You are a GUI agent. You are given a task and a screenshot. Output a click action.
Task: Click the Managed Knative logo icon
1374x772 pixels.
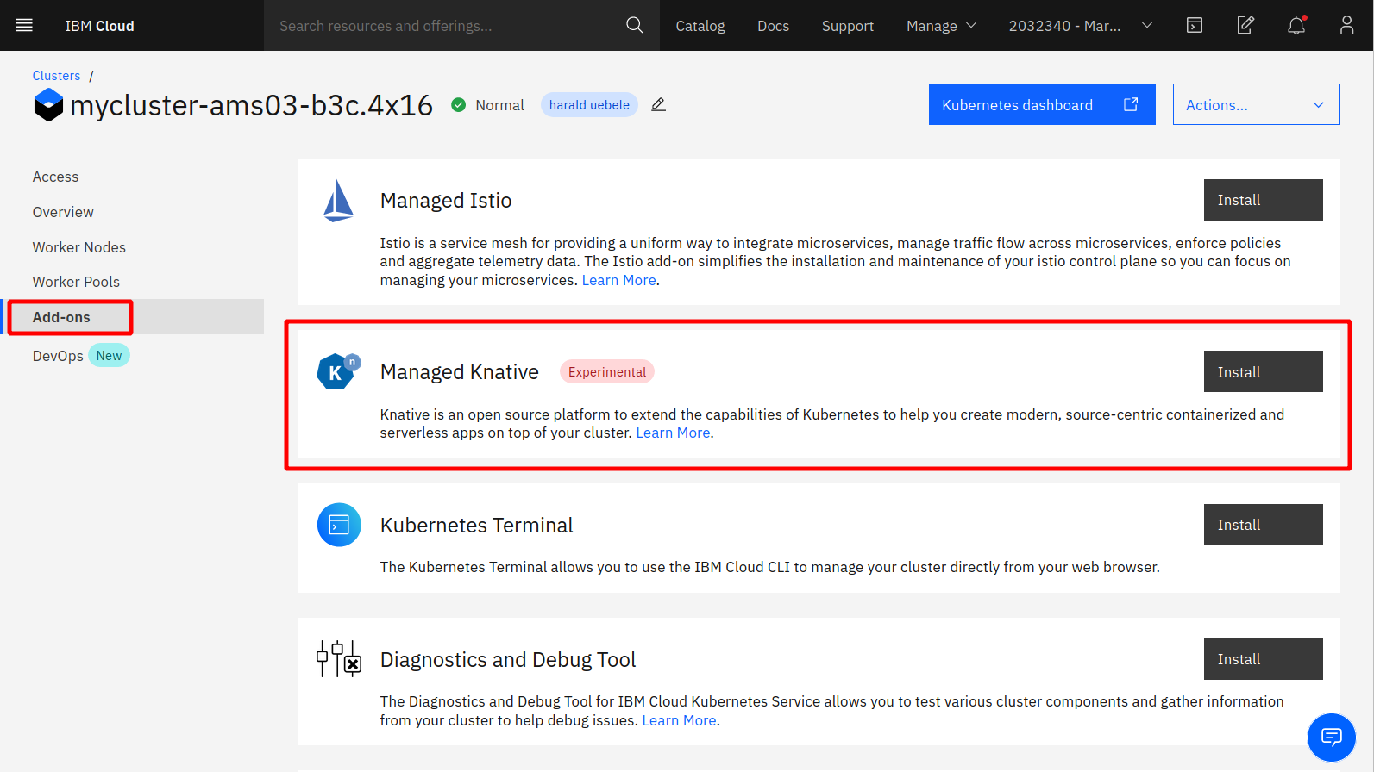pos(338,371)
